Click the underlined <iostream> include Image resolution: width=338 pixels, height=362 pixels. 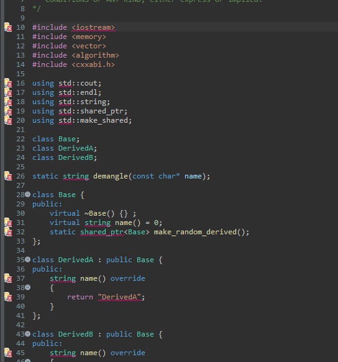pos(93,27)
